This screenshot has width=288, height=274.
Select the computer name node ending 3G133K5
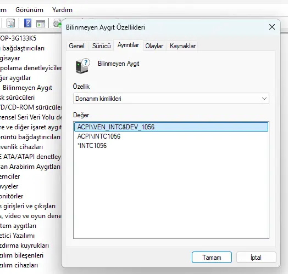18,38
